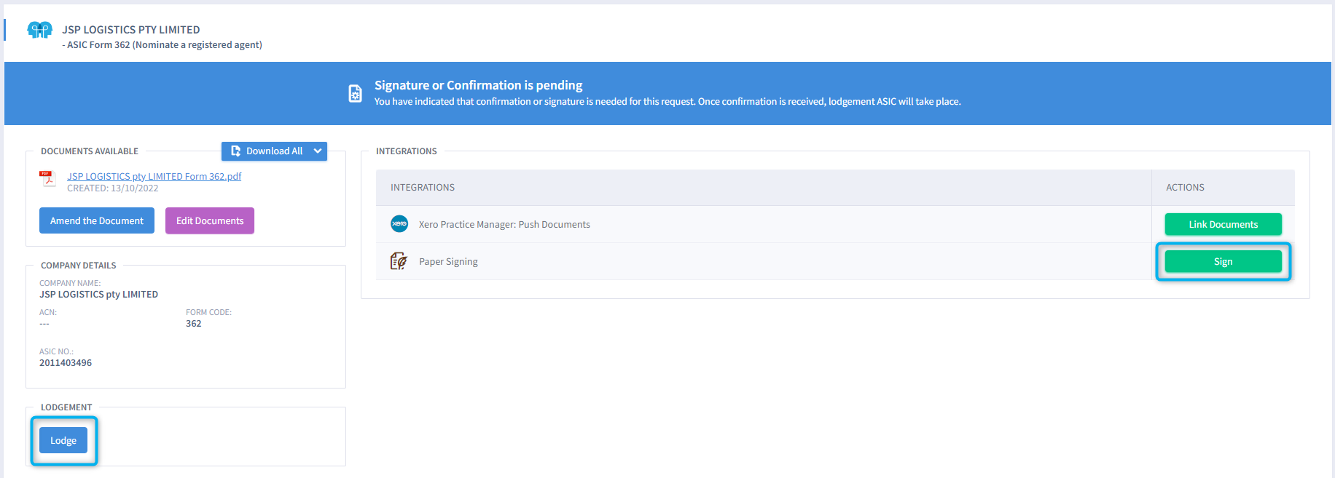Click the Amend the Document button

(97, 220)
